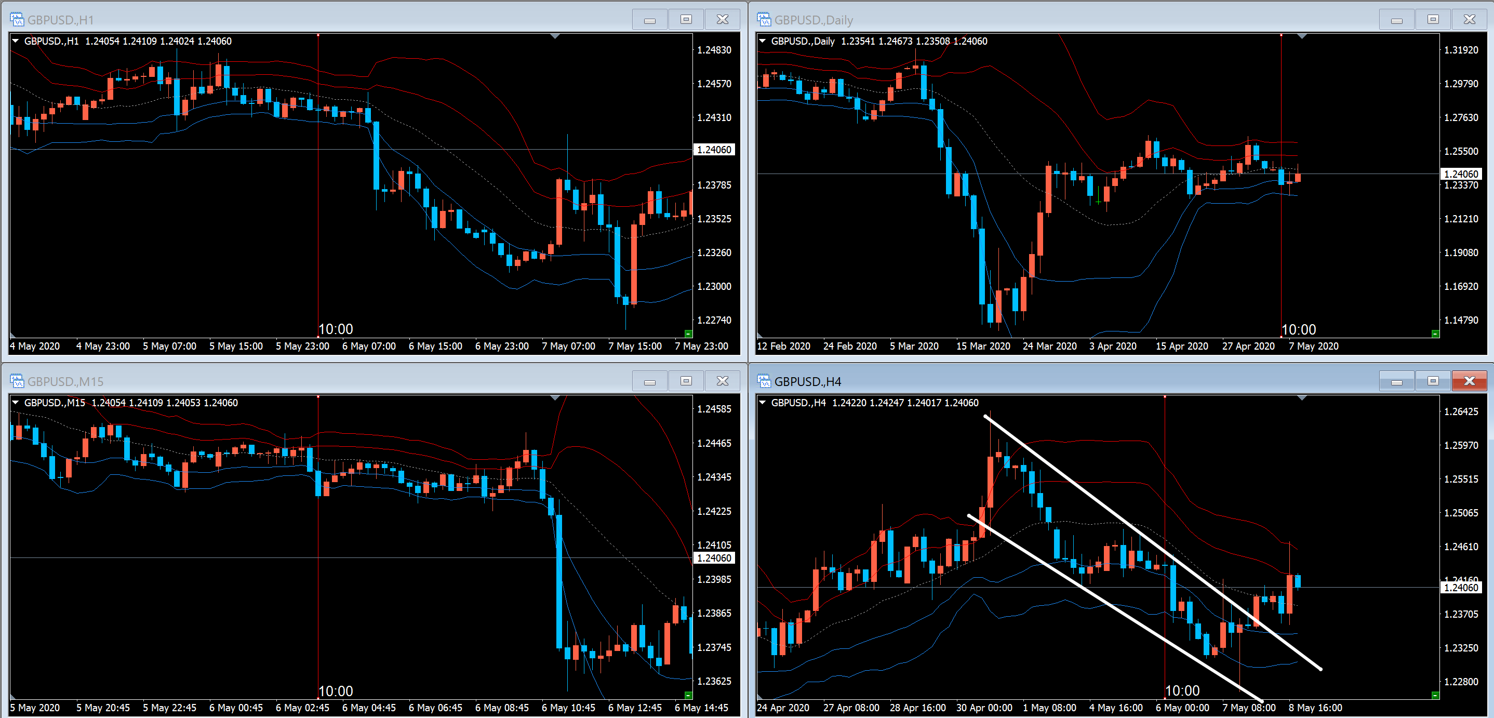Maximize the GBPUSD H1 chart window
This screenshot has height=718, width=1494.
click(x=686, y=20)
